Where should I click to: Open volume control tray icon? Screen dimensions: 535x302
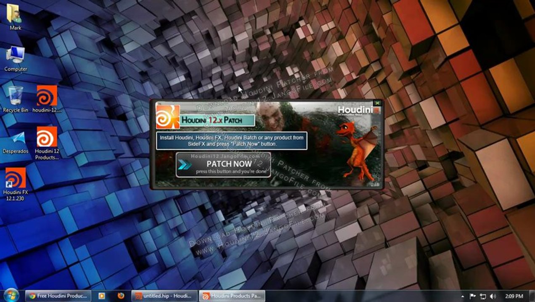click(x=493, y=296)
